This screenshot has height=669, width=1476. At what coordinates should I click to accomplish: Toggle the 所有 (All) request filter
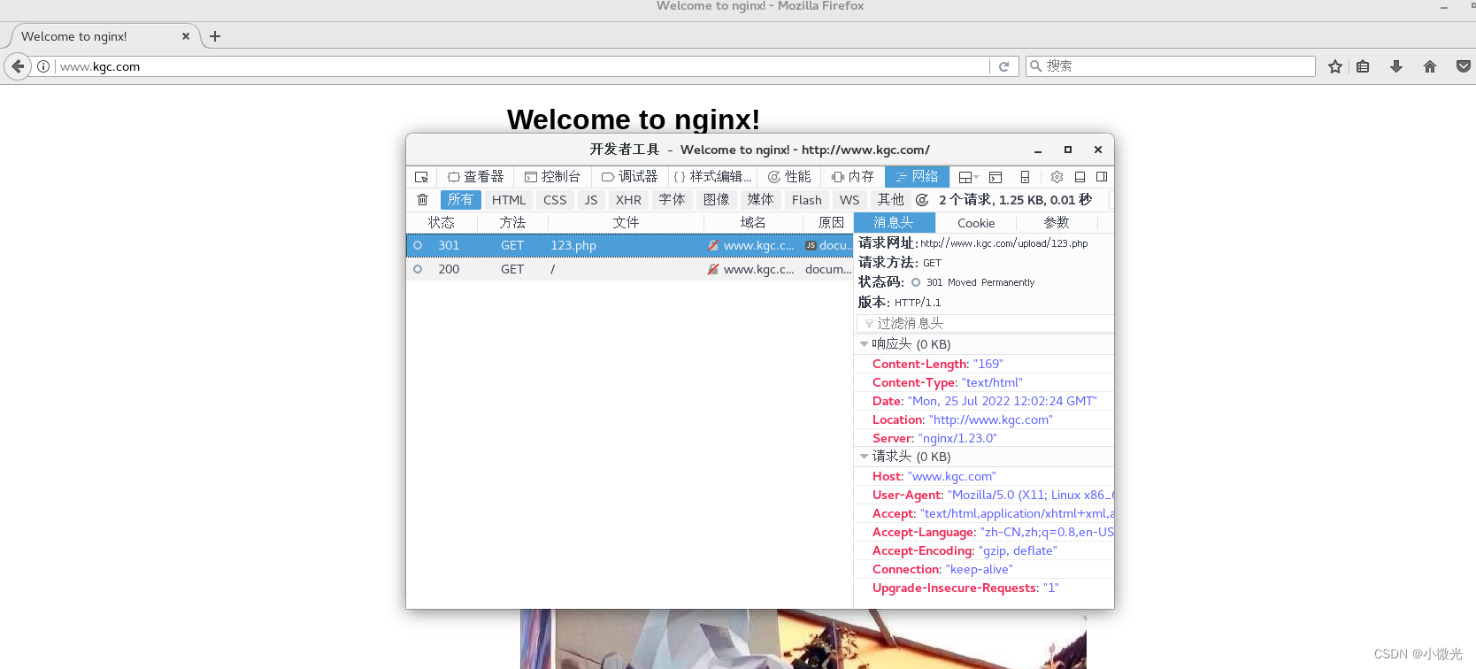[x=460, y=200]
